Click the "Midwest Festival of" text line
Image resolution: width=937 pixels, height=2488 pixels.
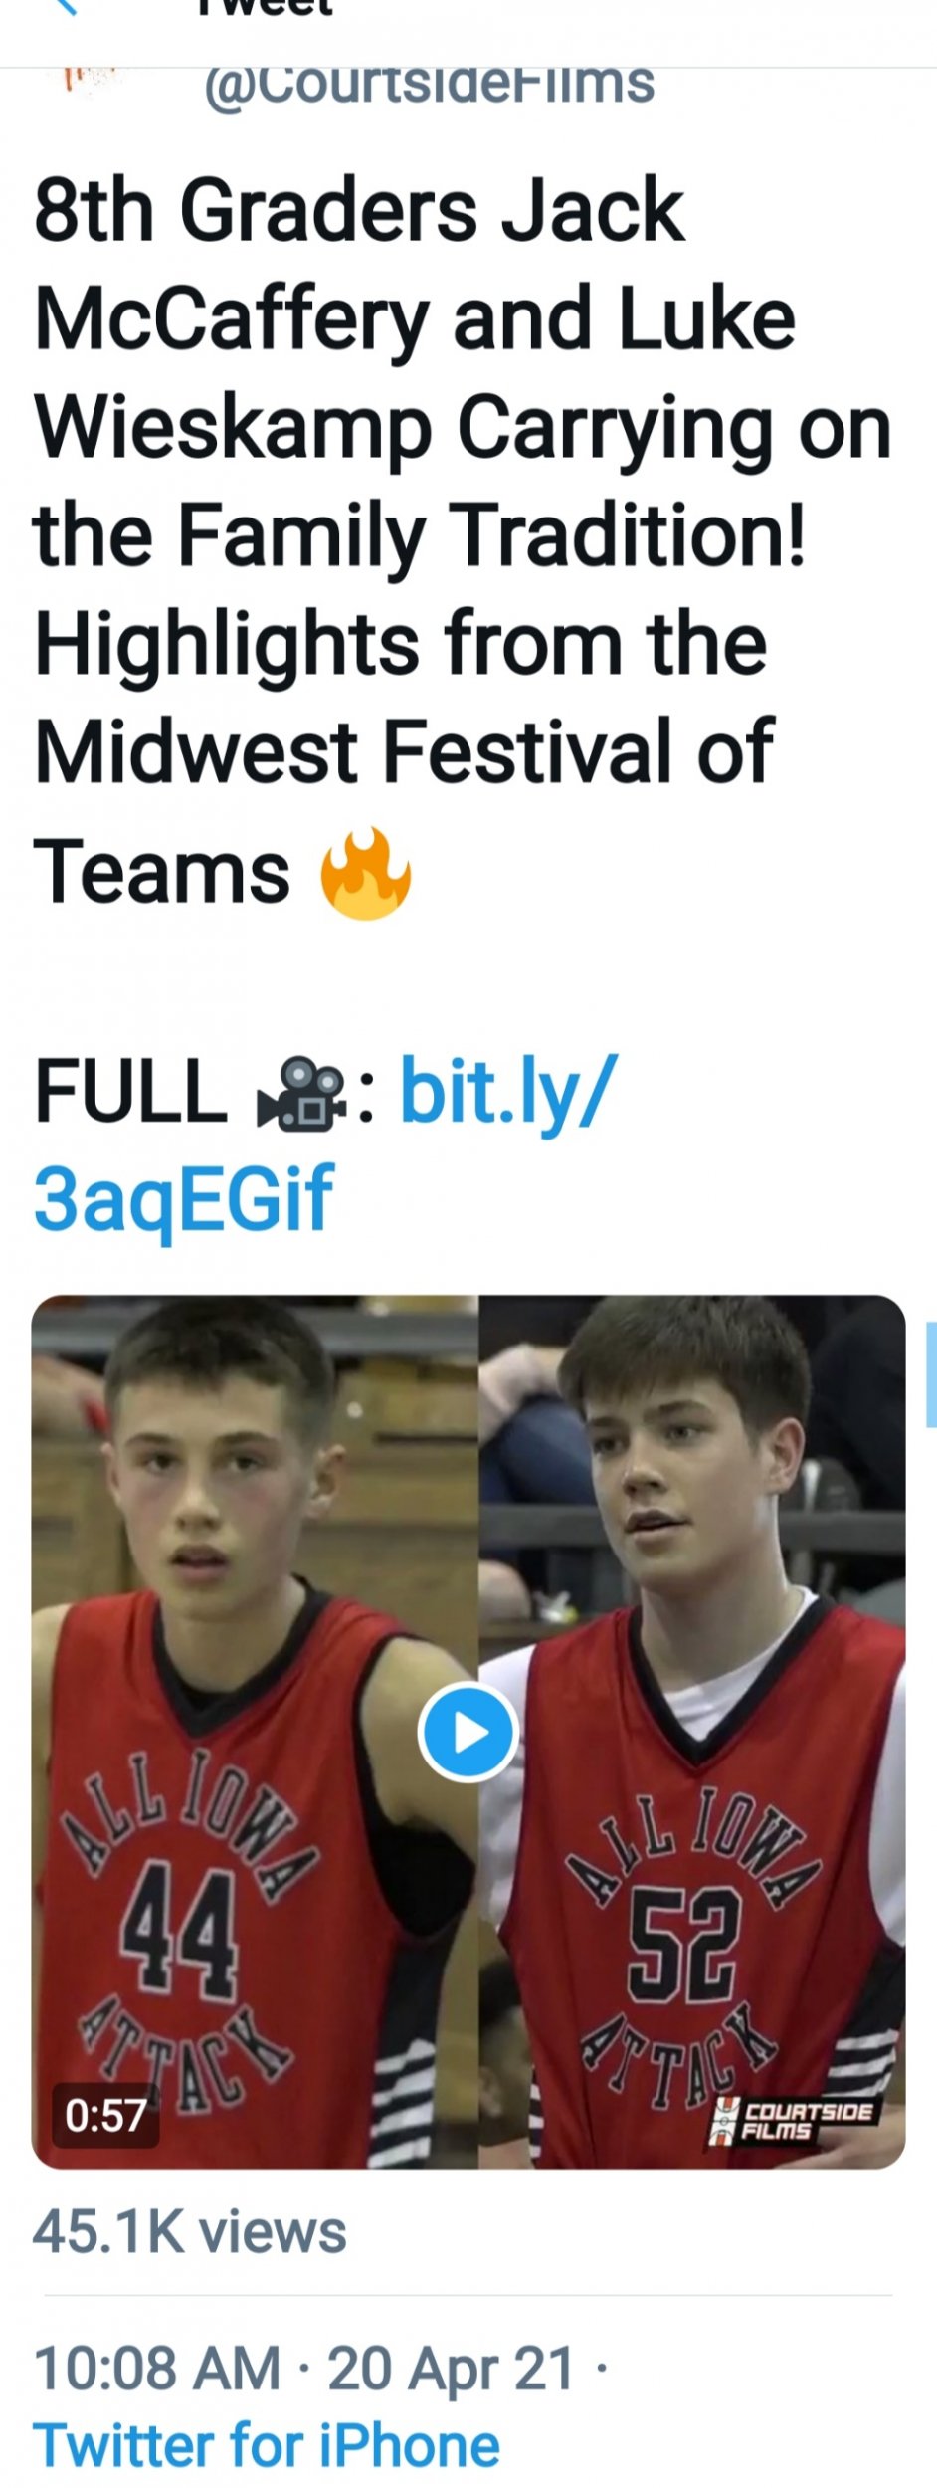tap(404, 751)
